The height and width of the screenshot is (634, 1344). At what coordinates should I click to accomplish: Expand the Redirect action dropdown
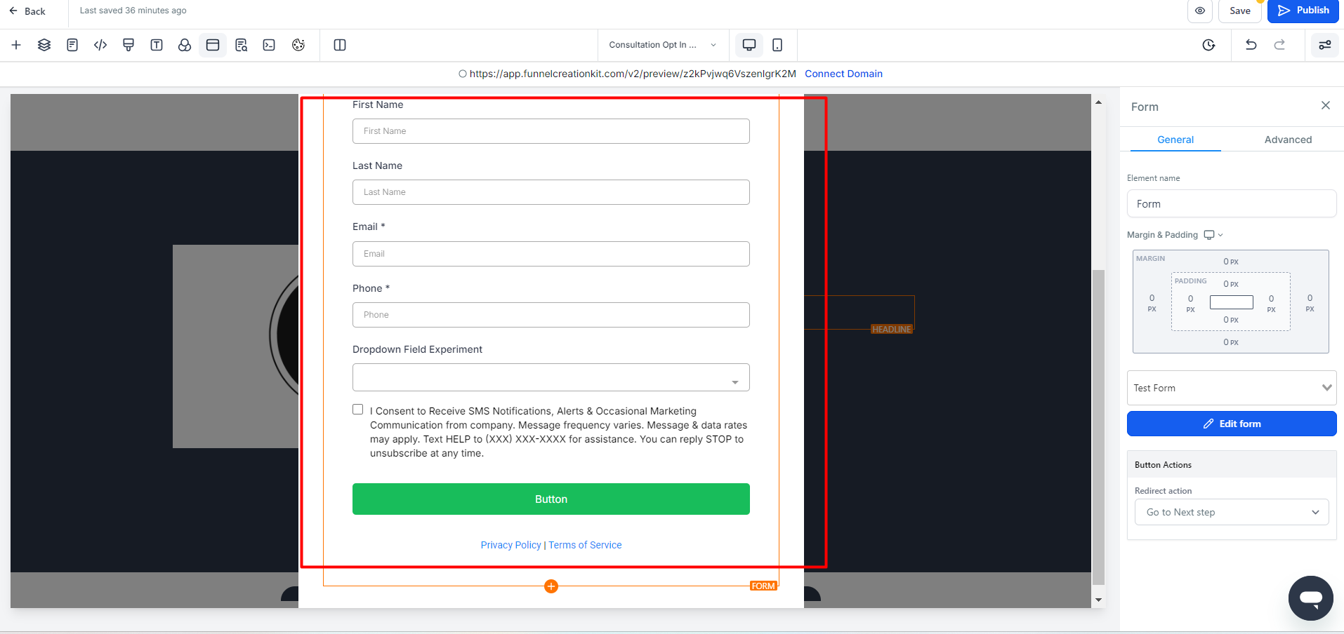click(1232, 512)
